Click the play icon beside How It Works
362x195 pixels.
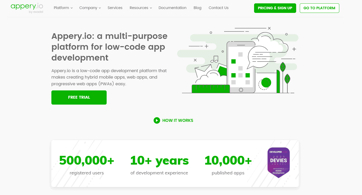tap(157, 120)
